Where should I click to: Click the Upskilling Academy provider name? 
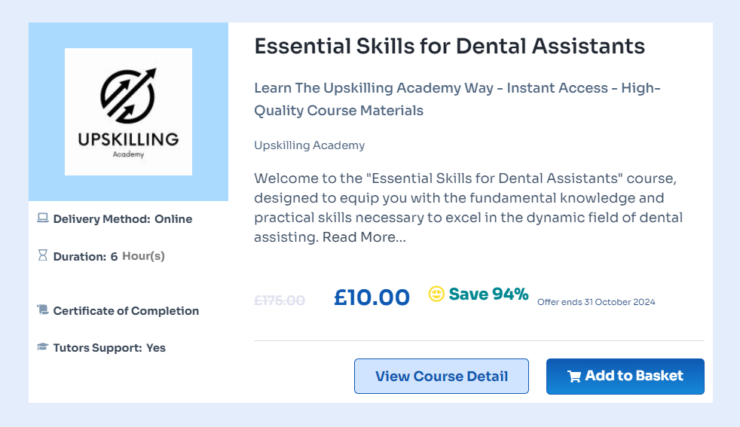click(309, 145)
